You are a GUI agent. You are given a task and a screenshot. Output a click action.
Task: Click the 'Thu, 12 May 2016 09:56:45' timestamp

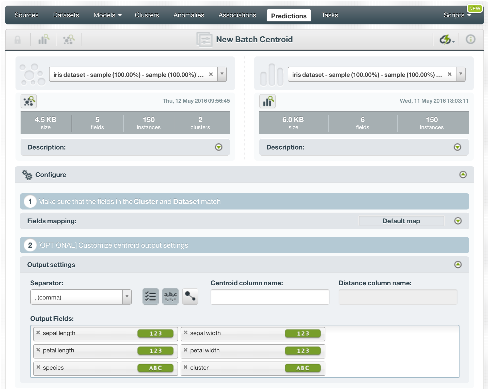point(196,101)
